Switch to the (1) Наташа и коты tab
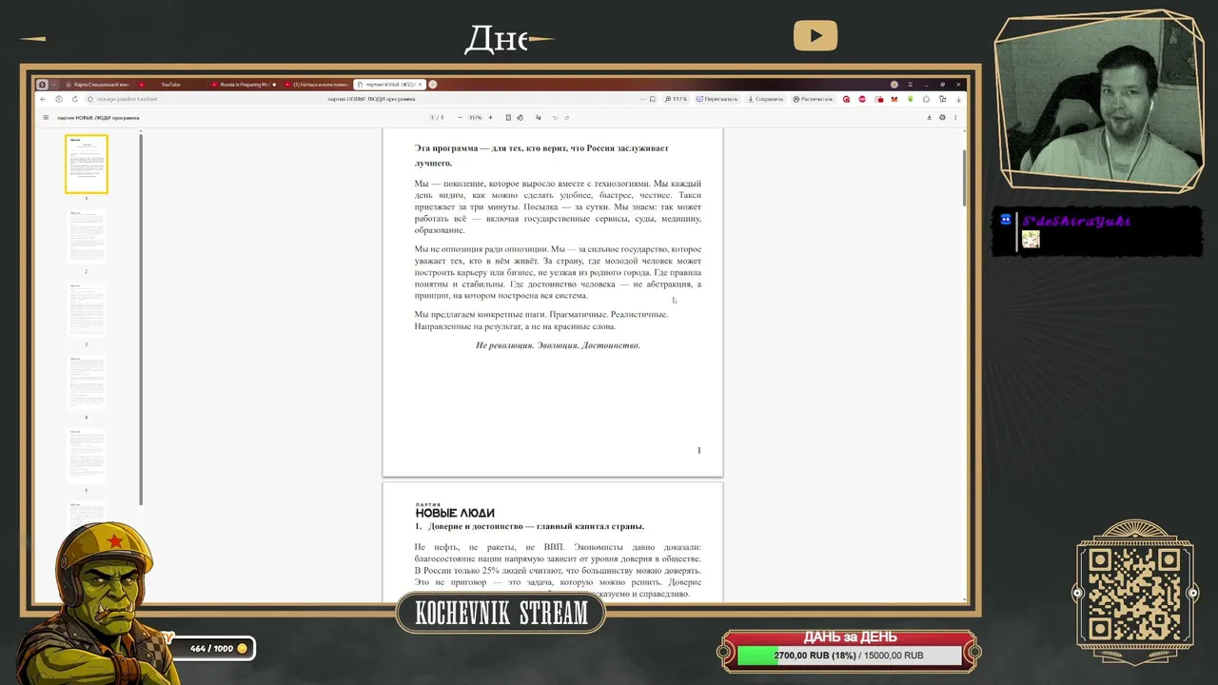 pos(316,85)
